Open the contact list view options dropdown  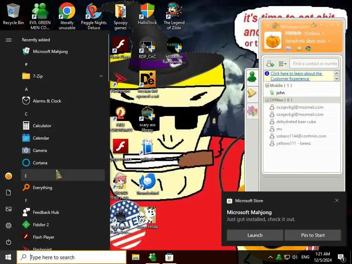coord(283,64)
